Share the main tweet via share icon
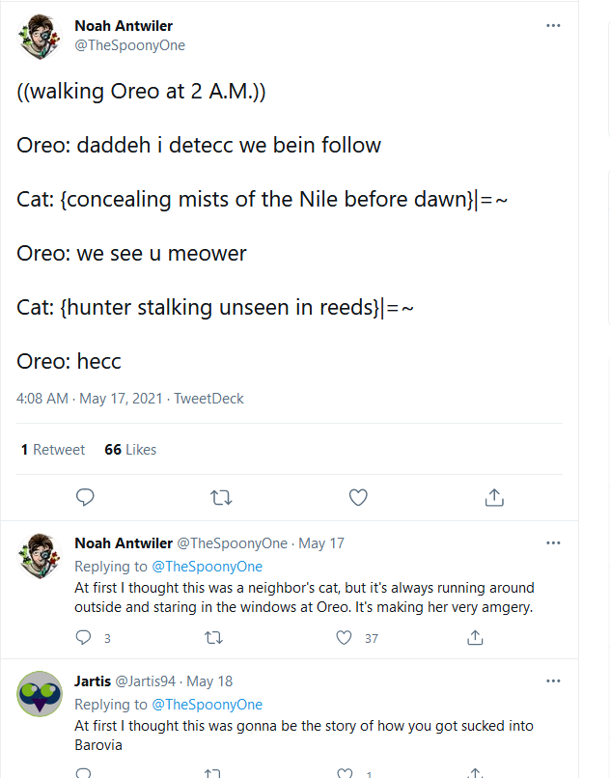Viewport: 610px width, 778px height. pyautogui.click(x=494, y=497)
